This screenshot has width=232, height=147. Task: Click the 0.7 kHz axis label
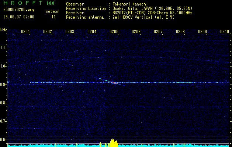(x=3, y=121)
